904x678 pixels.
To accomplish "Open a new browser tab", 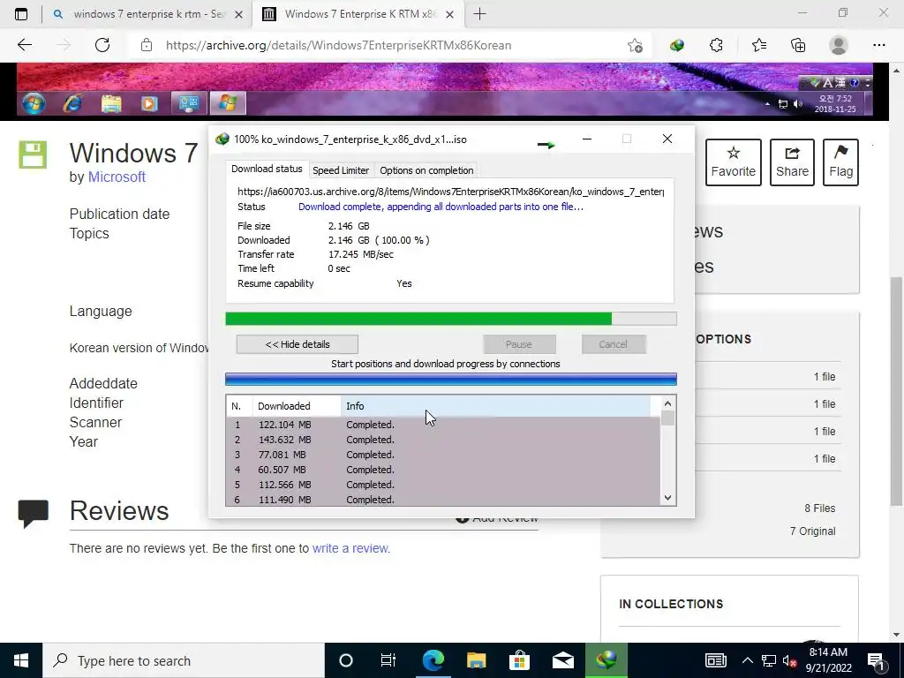I will tap(479, 14).
